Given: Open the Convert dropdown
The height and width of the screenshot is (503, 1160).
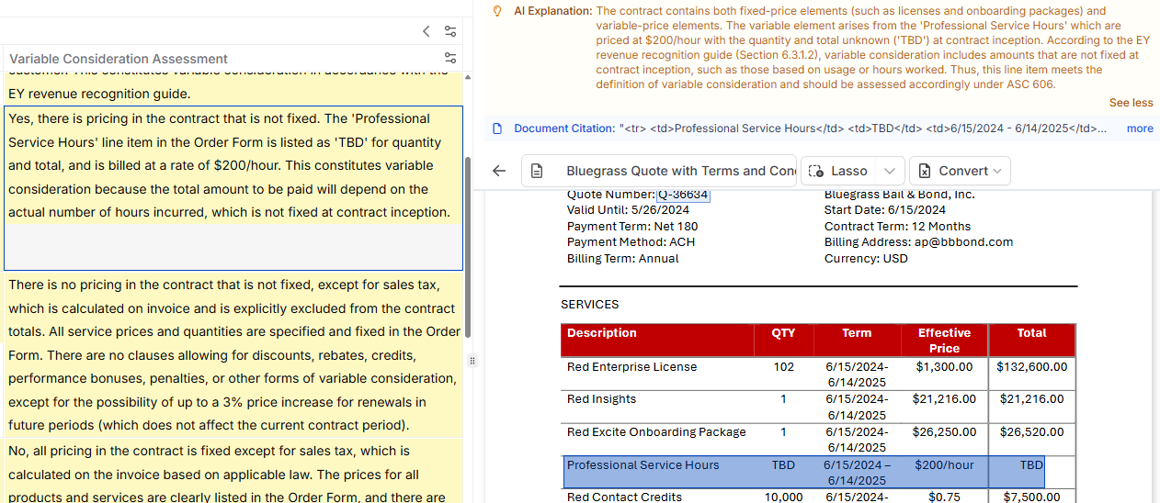Looking at the screenshot, I should click(960, 171).
